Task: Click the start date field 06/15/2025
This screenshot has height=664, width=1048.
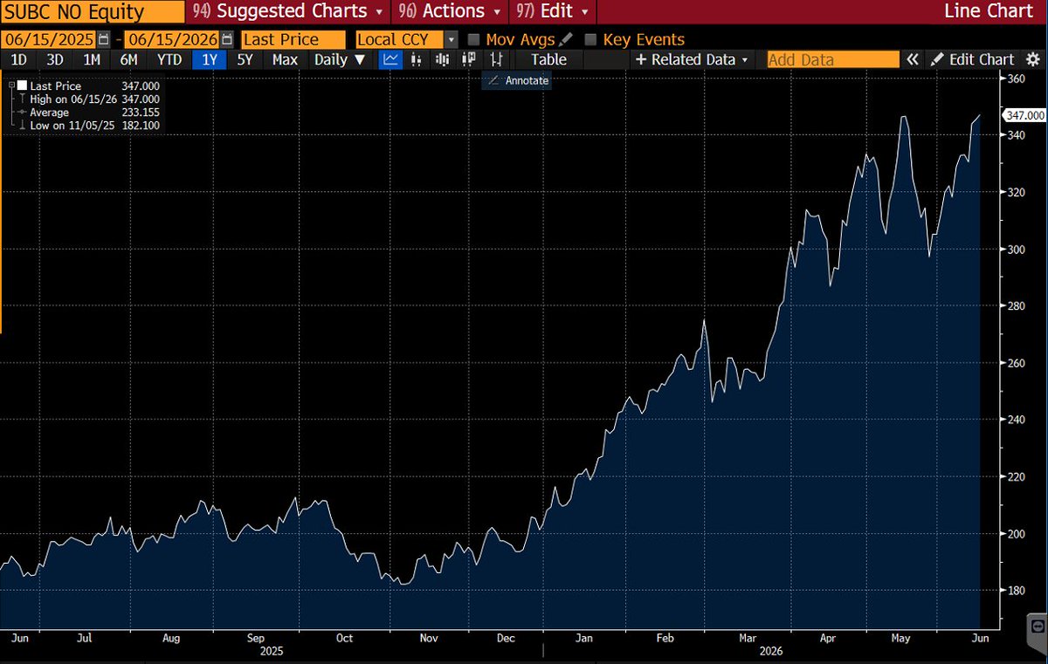Action: [x=49, y=39]
